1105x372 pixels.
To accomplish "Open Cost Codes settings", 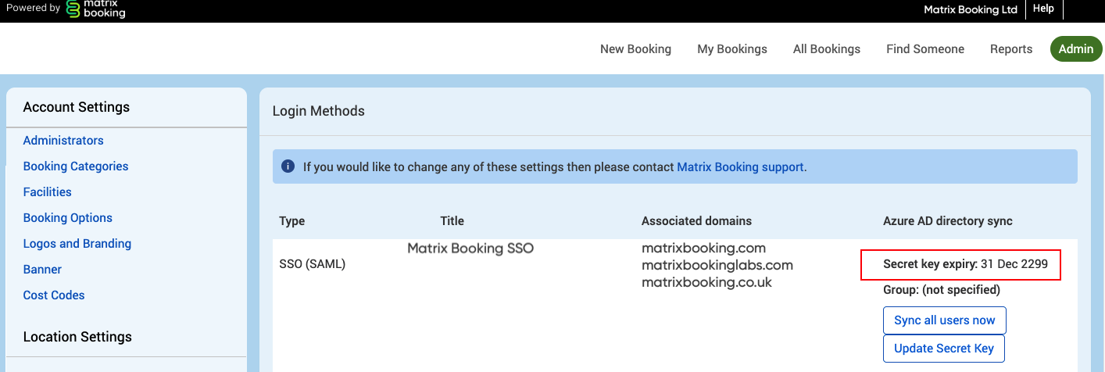I will (x=54, y=295).
